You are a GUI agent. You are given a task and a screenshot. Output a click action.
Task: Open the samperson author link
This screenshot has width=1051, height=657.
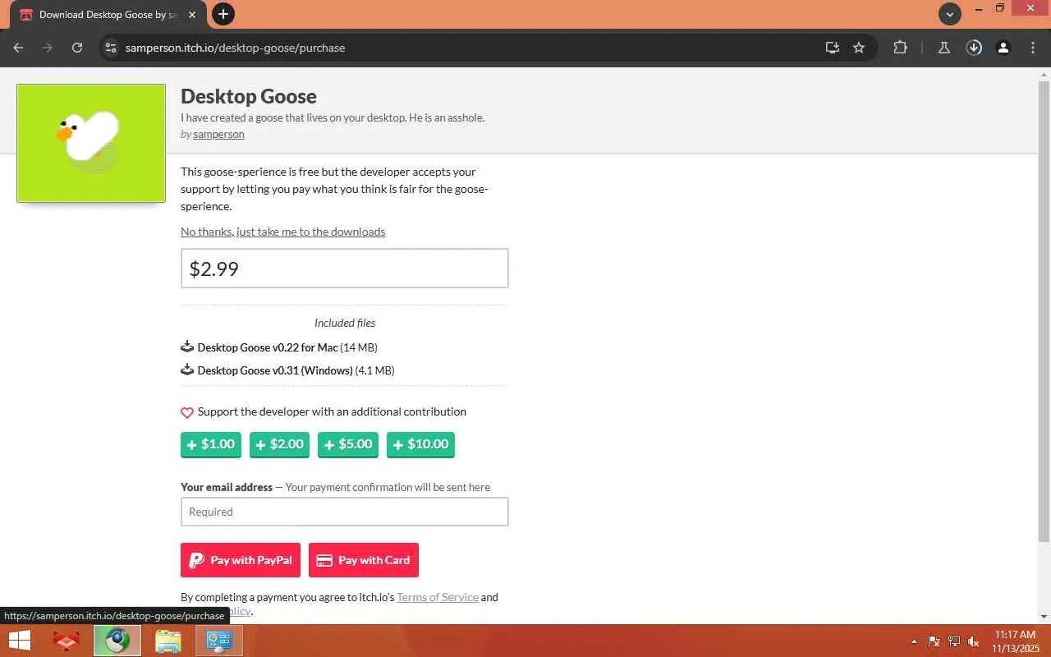[218, 134]
